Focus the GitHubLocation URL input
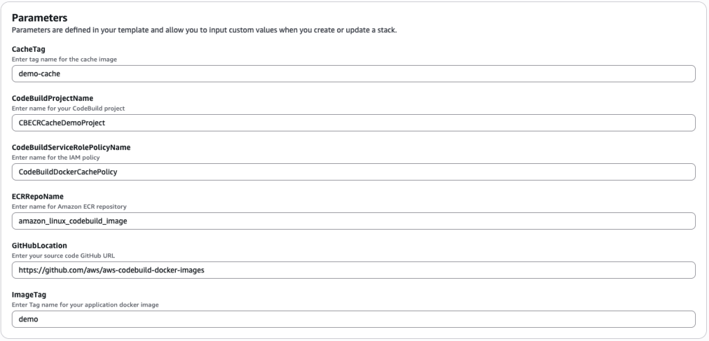 point(353,270)
